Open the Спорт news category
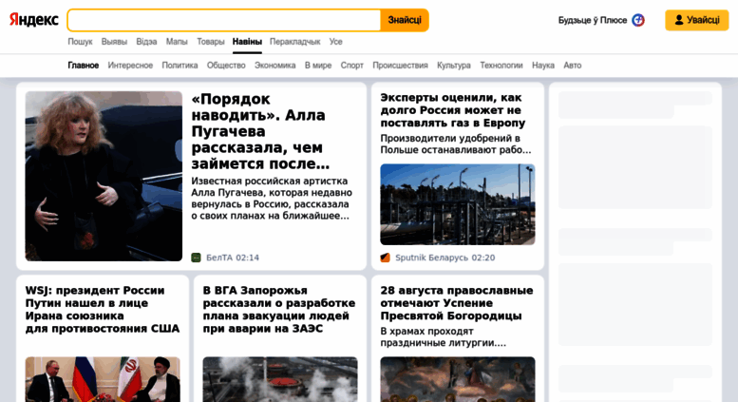 tap(352, 65)
